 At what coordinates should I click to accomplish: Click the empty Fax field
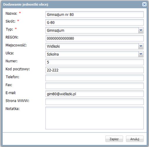pyautogui.click(x=95, y=86)
